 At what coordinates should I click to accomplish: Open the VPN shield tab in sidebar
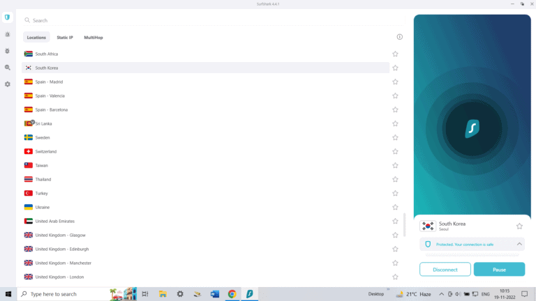(x=7, y=17)
